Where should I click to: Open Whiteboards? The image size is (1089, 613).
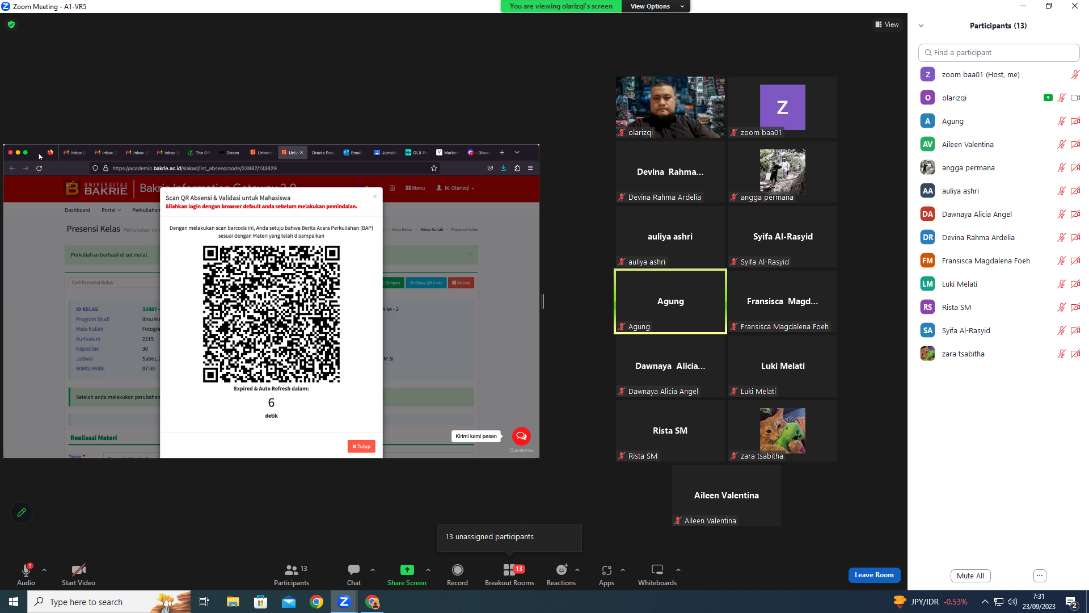coord(657,574)
